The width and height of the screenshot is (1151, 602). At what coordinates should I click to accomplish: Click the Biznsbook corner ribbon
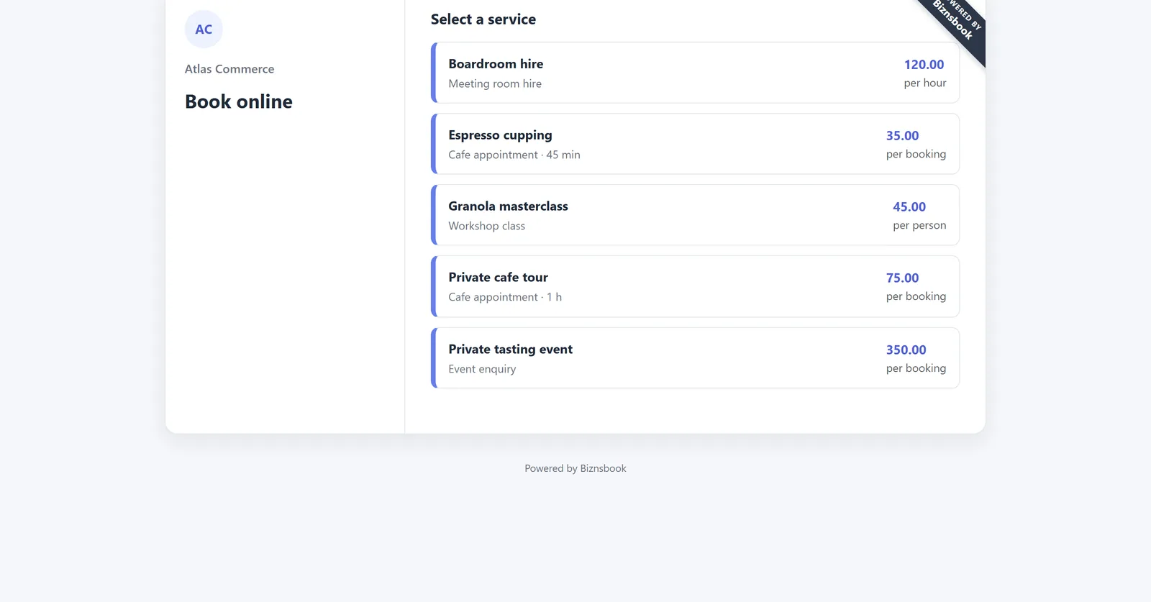(955, 23)
